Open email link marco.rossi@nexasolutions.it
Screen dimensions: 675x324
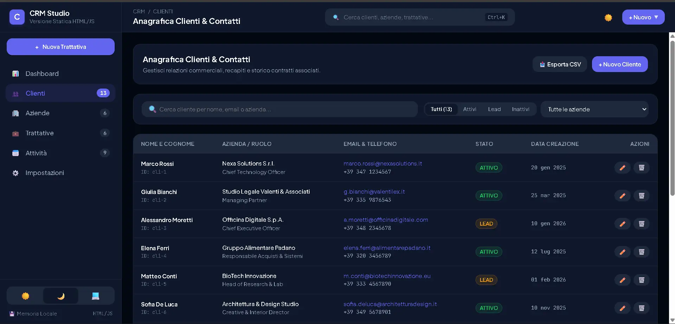coord(383,163)
